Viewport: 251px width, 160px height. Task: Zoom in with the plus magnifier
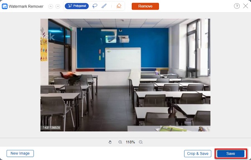tap(120, 142)
